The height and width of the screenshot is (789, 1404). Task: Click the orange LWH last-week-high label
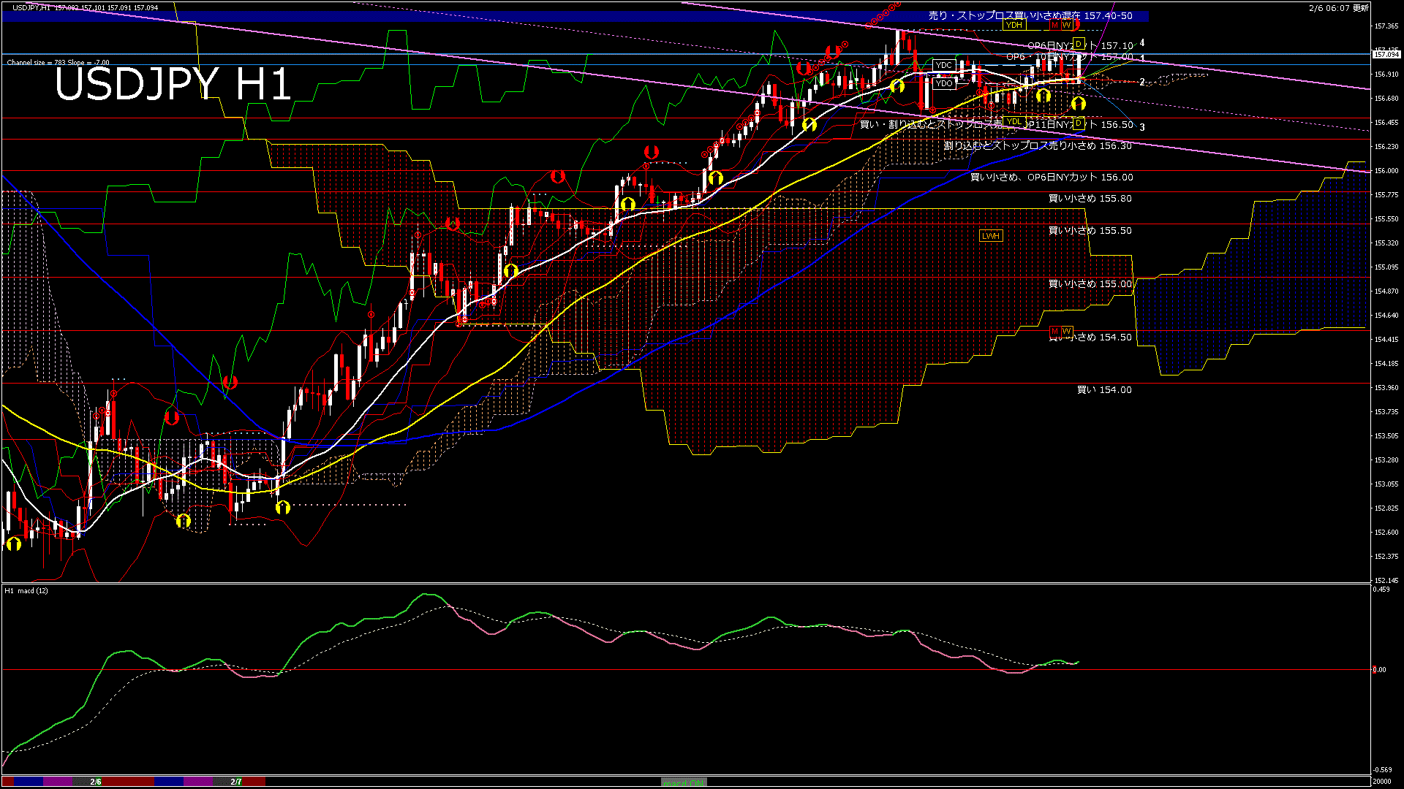tap(990, 236)
